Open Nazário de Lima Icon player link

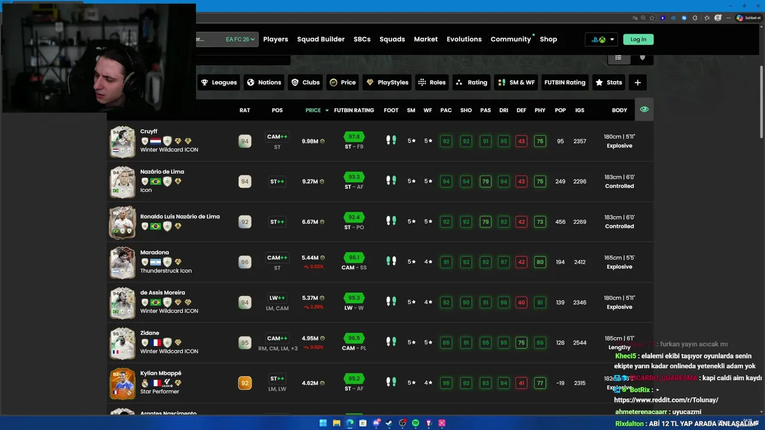[162, 171]
